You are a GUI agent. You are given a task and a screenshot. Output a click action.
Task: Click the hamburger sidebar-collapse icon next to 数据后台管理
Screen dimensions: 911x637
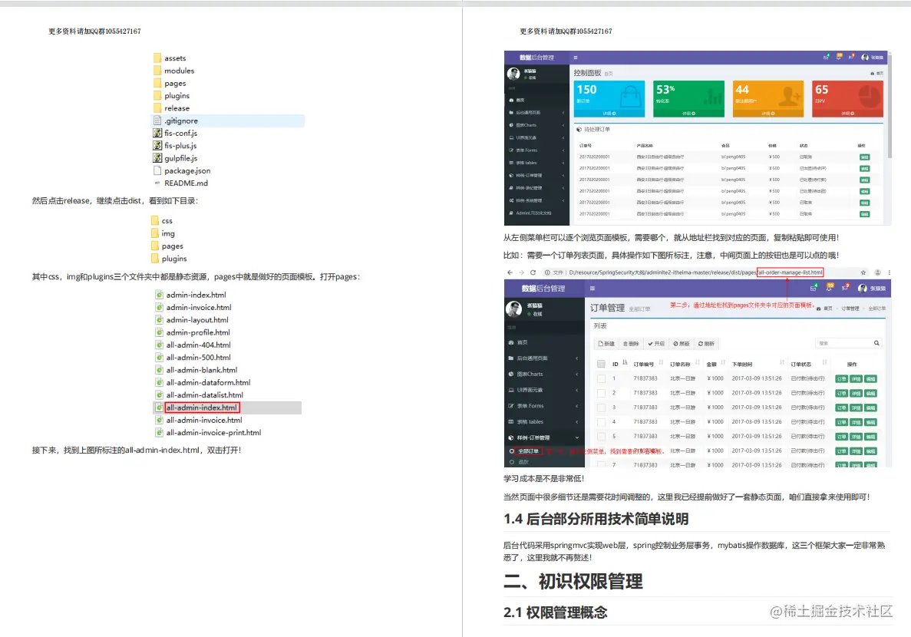[575, 57]
